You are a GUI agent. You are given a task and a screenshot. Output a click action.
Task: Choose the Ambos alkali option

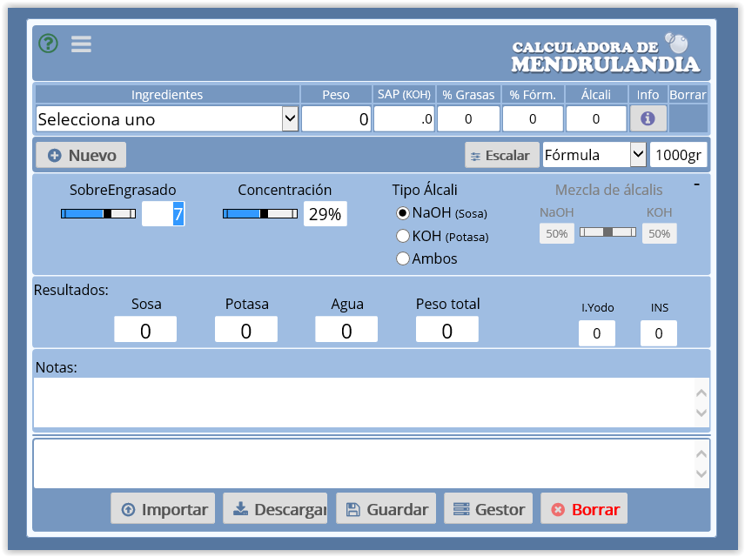coord(402,258)
